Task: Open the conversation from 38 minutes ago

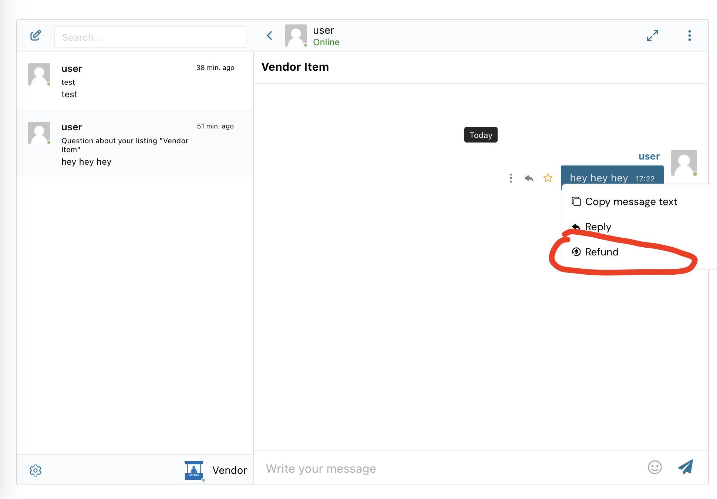Action: (135, 81)
